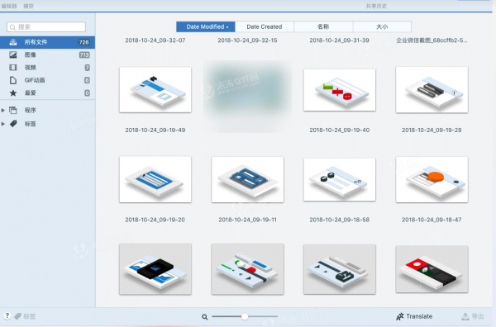Select thumbnail above 2018-10-24_09-18-47
This screenshot has height=327, width=496.
coord(432,179)
